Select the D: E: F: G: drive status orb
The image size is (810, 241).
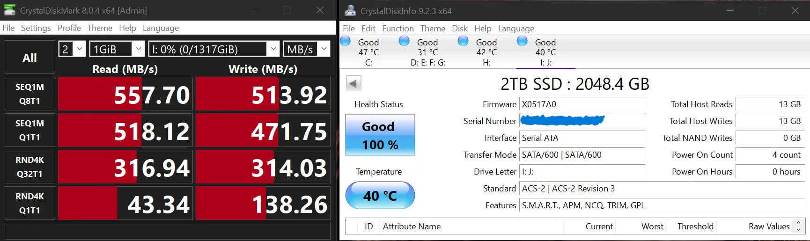(404, 41)
